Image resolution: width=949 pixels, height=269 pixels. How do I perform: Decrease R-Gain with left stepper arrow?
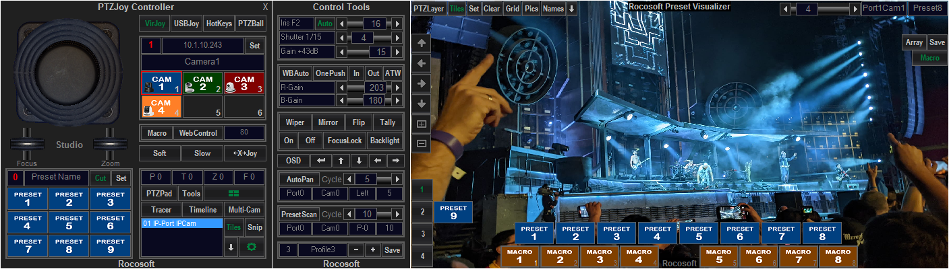(x=341, y=87)
